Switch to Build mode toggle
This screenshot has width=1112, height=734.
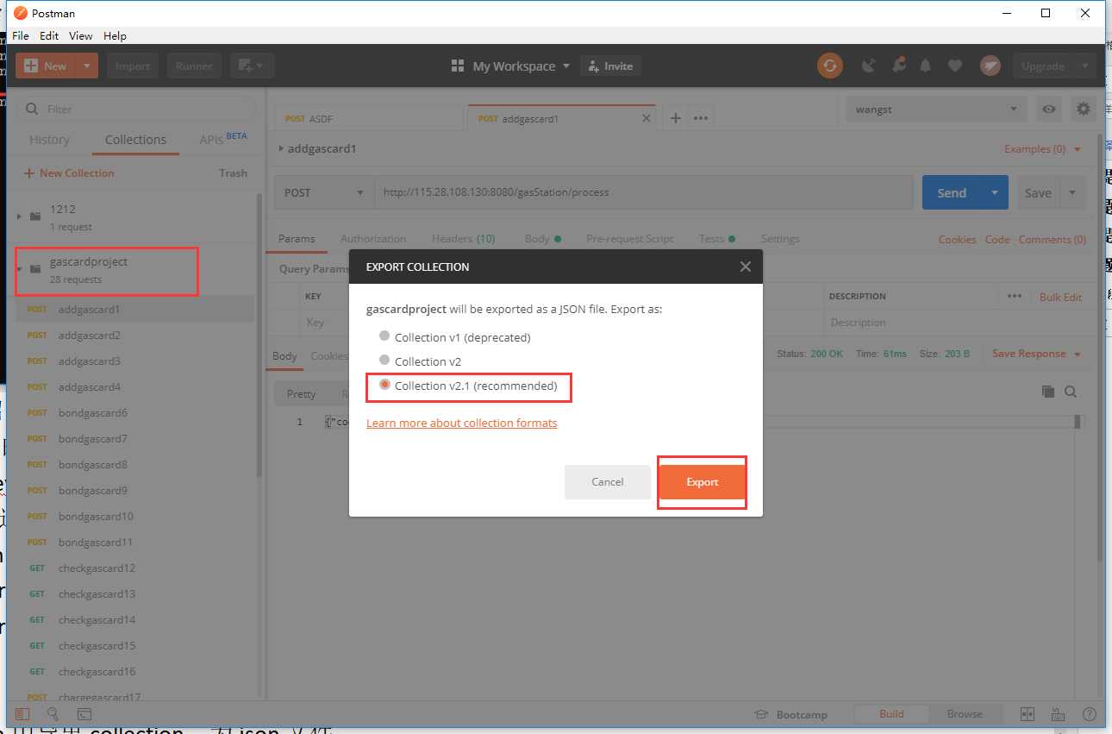(891, 714)
